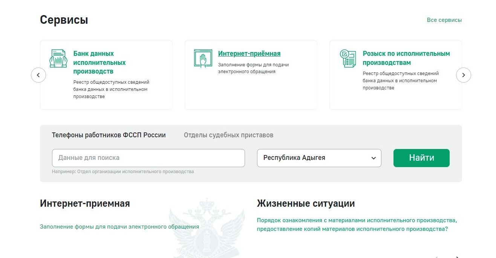
Task: Open the Все сервисы link
Action: (444, 20)
